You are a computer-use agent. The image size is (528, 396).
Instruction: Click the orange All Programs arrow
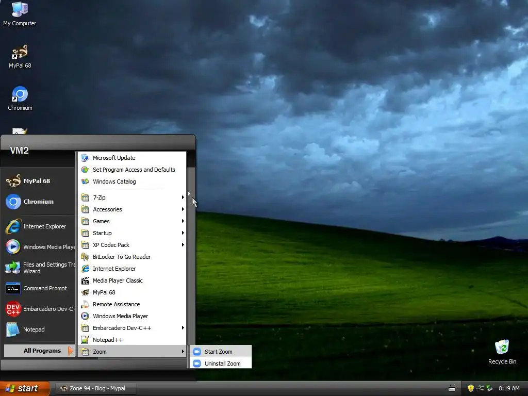(70, 351)
